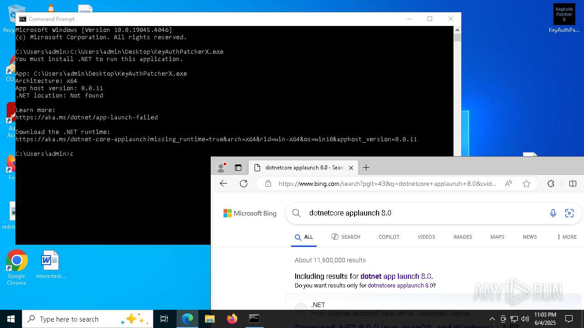Image resolution: width=584 pixels, height=328 pixels.
Task: Open Windows Start menu
Action: tap(11, 319)
